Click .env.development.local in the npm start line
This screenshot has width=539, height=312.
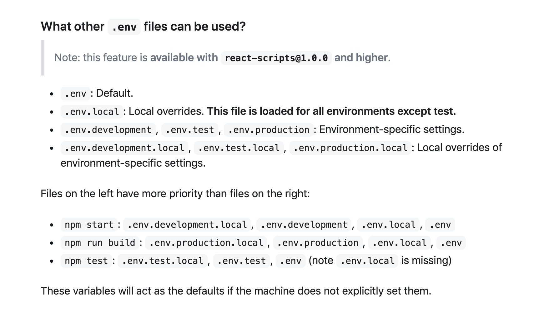(x=187, y=225)
